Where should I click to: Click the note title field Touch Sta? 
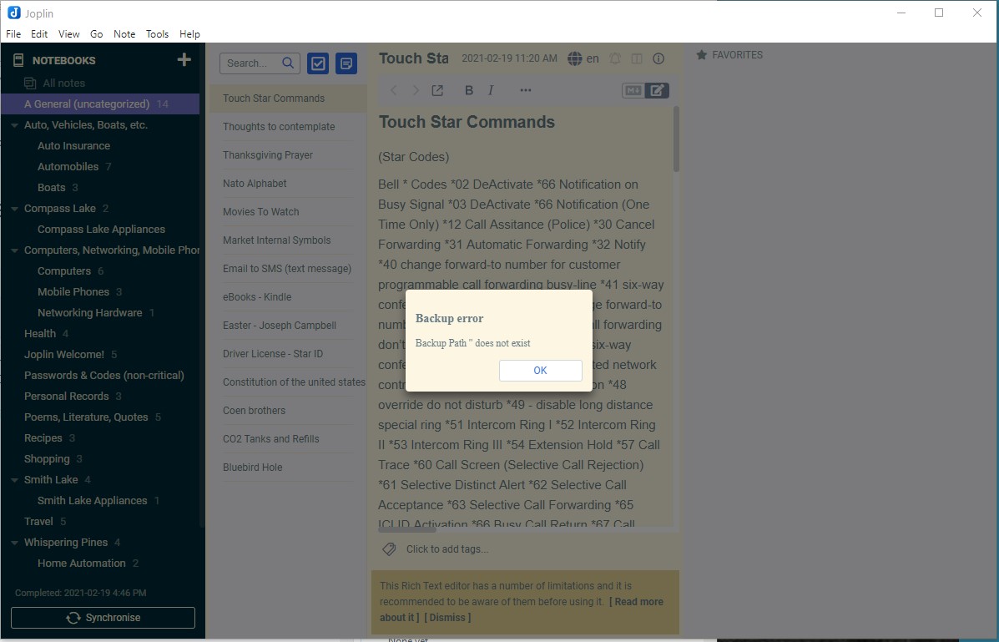pyautogui.click(x=413, y=58)
